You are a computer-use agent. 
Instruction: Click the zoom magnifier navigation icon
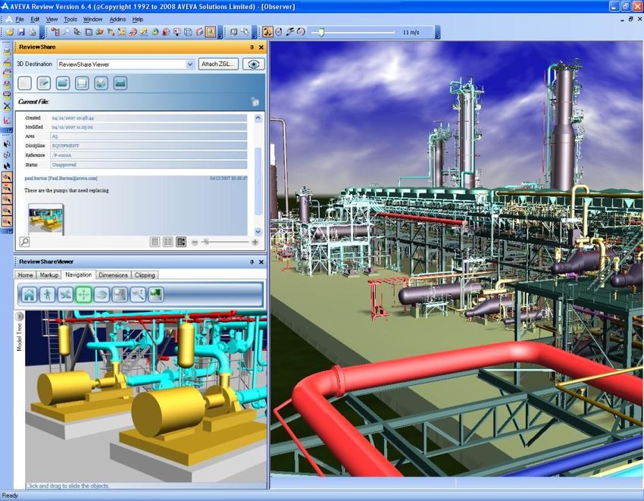click(x=138, y=294)
